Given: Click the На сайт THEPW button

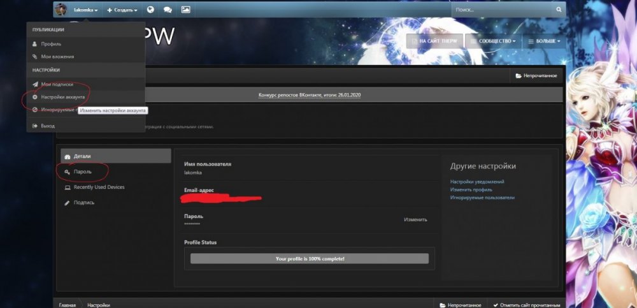Looking at the screenshot, I should point(434,41).
